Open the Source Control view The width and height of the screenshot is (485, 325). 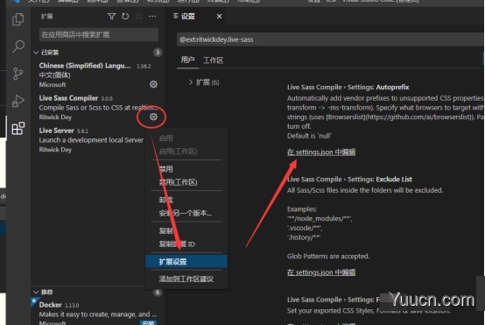pos(18,74)
